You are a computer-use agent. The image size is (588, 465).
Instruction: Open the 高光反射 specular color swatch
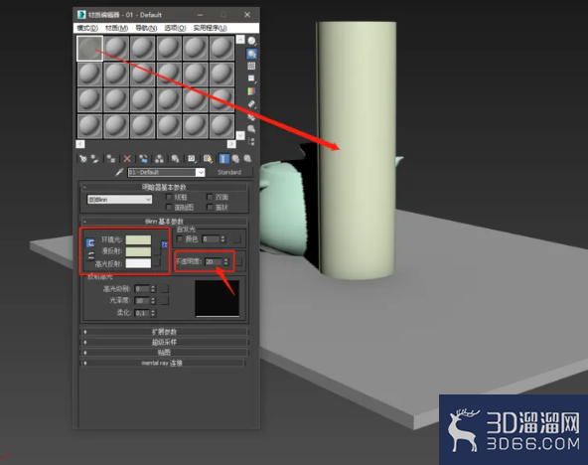138,263
